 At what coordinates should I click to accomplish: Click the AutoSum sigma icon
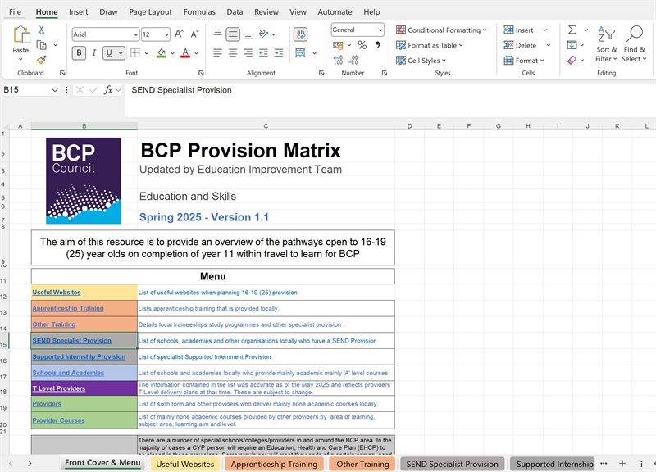click(572, 29)
